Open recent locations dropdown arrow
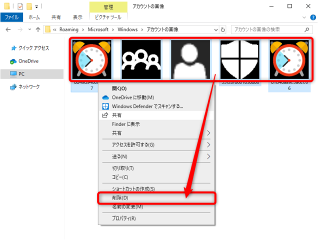This screenshot has width=318, height=240. (x=29, y=29)
